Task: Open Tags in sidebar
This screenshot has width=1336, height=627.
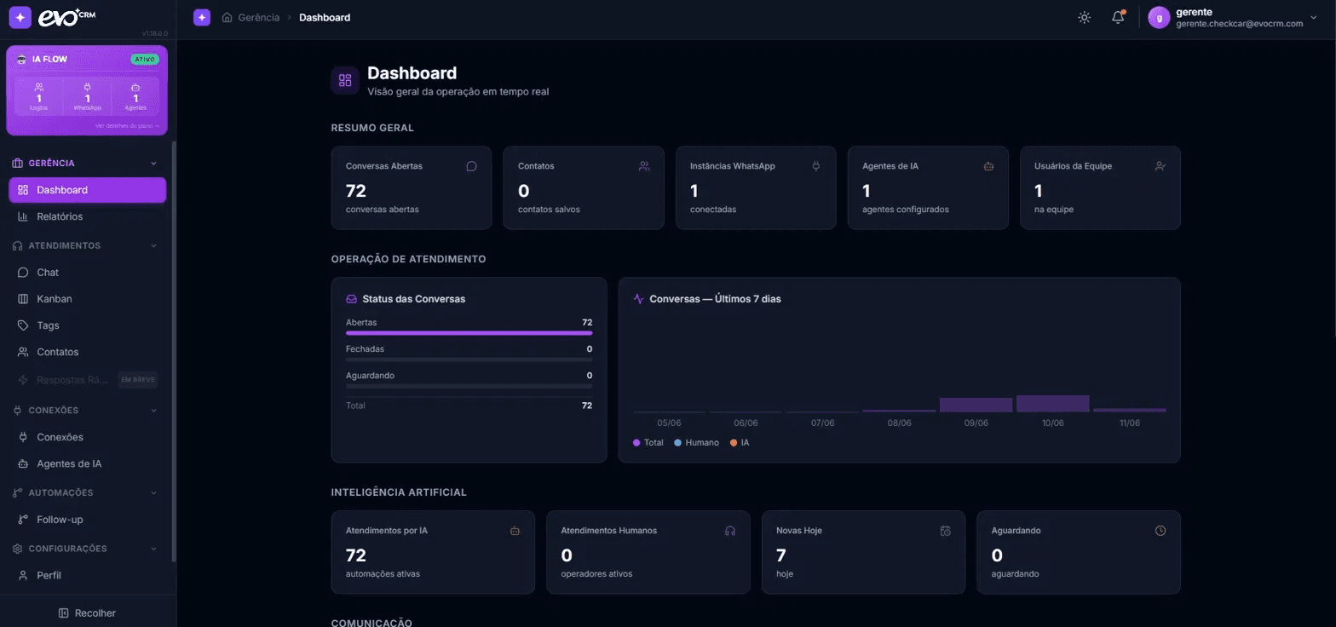Action: point(87,325)
